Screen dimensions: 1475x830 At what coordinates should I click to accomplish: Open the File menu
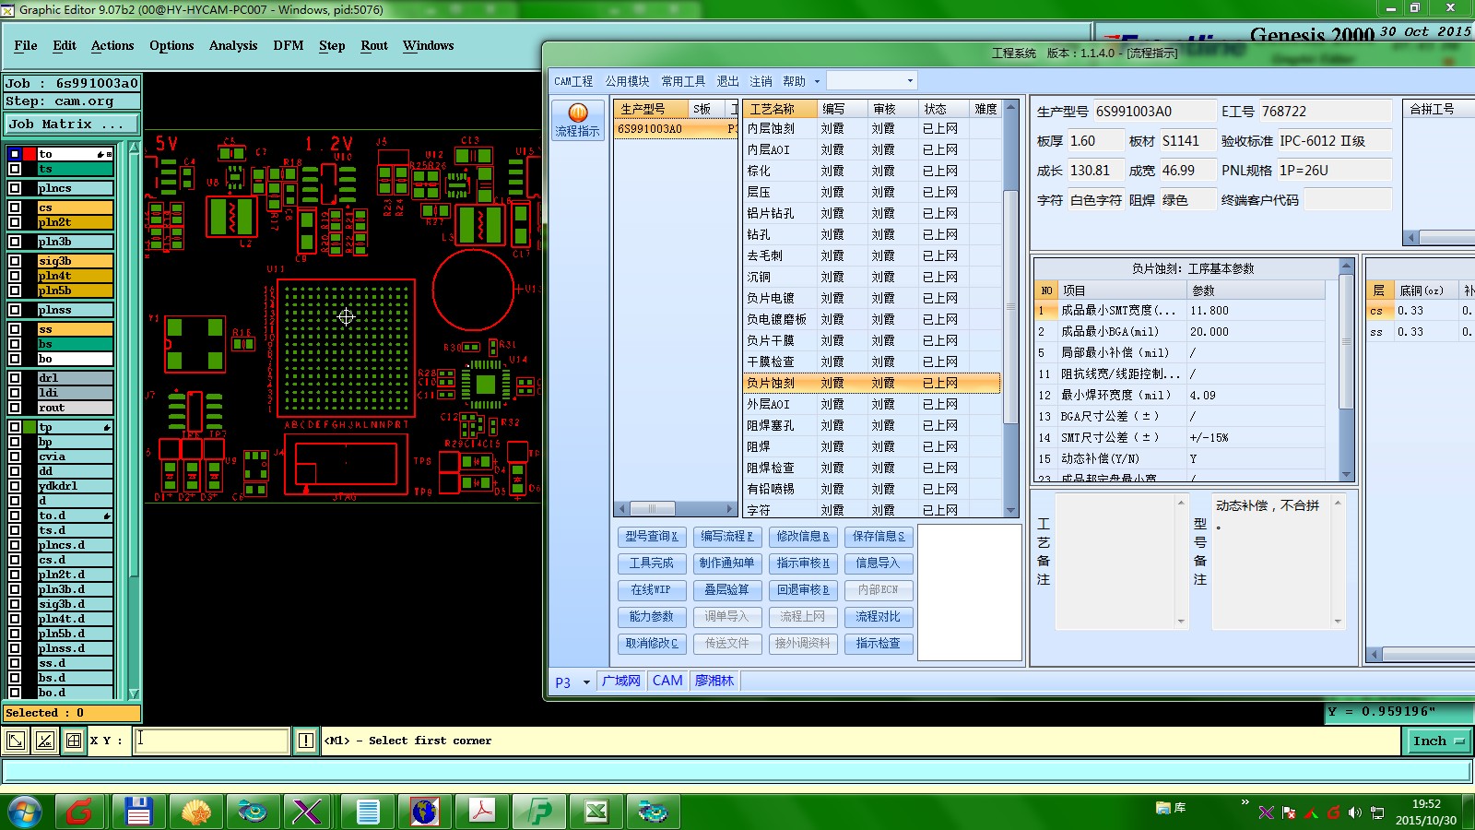[26, 45]
